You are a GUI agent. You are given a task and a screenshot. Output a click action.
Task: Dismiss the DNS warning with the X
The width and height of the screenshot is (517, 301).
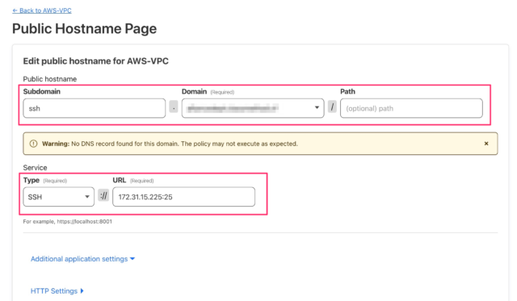[x=486, y=144]
